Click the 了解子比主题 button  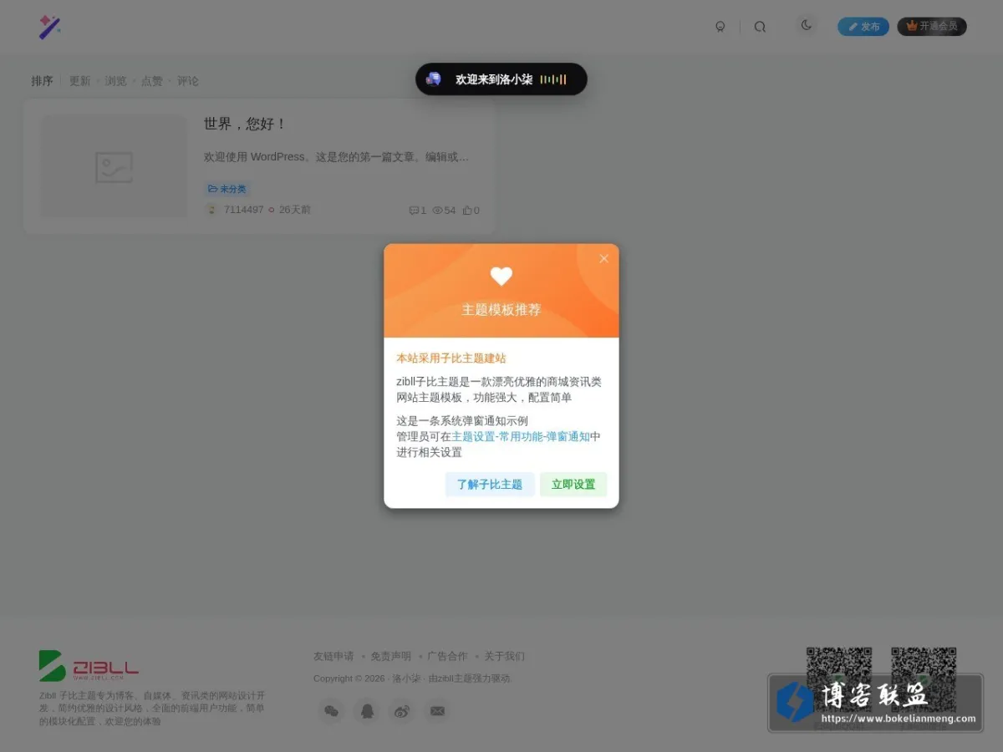coord(490,484)
